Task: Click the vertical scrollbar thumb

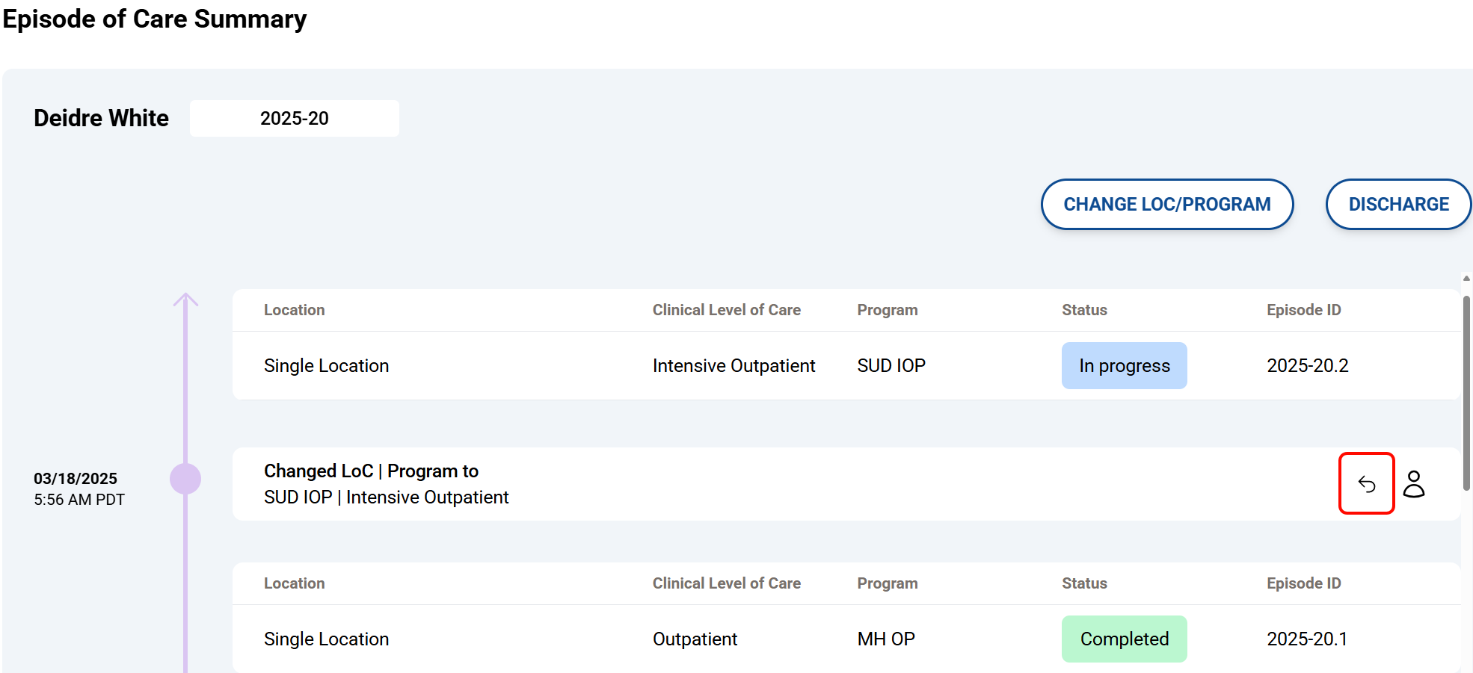Action: click(1466, 393)
